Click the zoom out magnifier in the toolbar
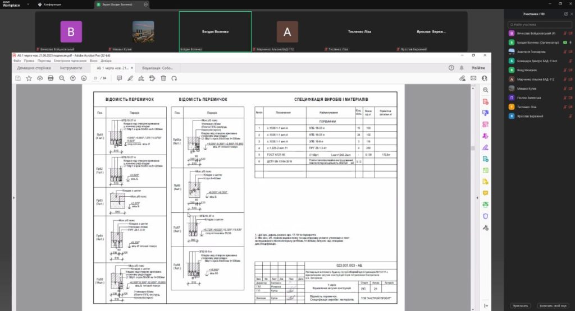 [62, 78]
